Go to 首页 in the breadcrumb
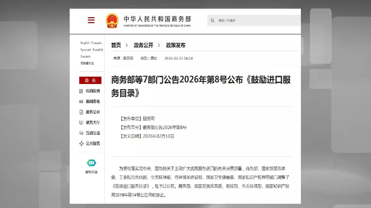This screenshot has height=208, width=371. coord(116,45)
